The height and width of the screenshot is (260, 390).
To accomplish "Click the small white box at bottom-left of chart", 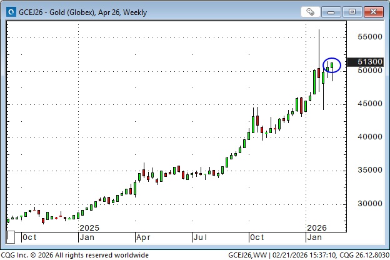I will click(11, 237).
